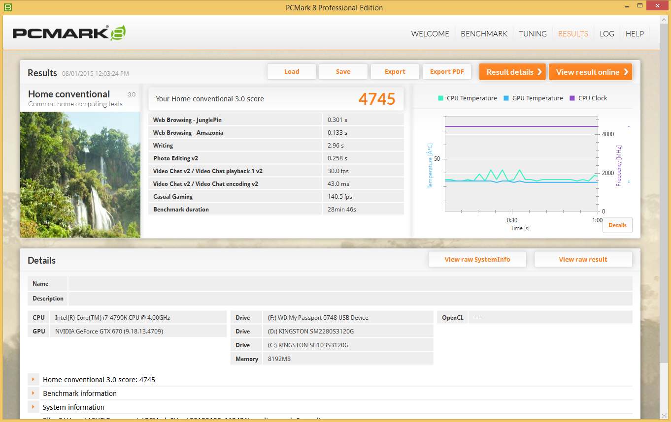Click Video Chat encoding v2 row
Screen dimensions: 671x422
click(276, 184)
